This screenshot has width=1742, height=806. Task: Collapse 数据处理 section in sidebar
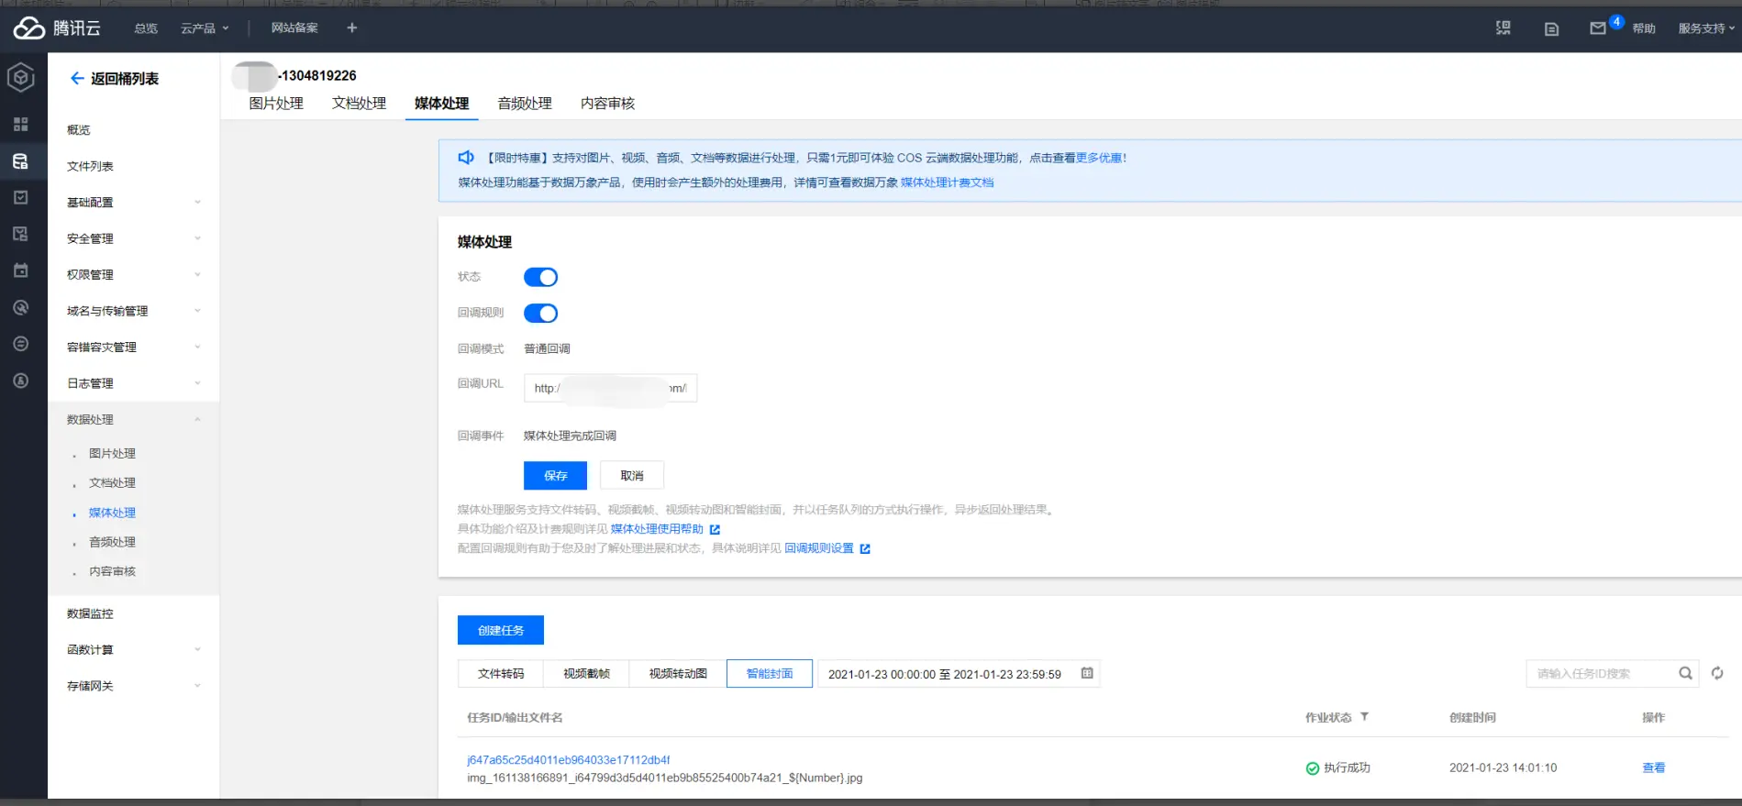coord(133,420)
